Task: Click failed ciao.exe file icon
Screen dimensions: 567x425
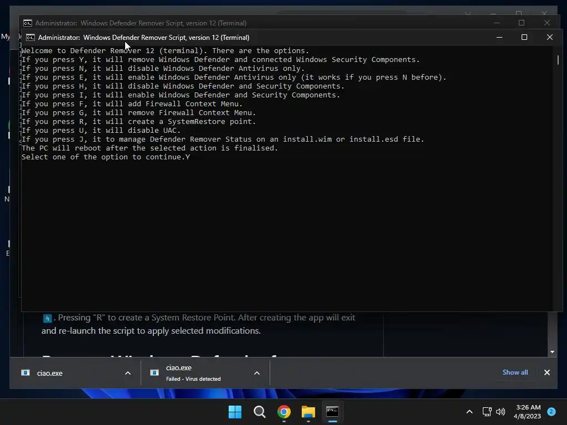Action: (x=154, y=372)
